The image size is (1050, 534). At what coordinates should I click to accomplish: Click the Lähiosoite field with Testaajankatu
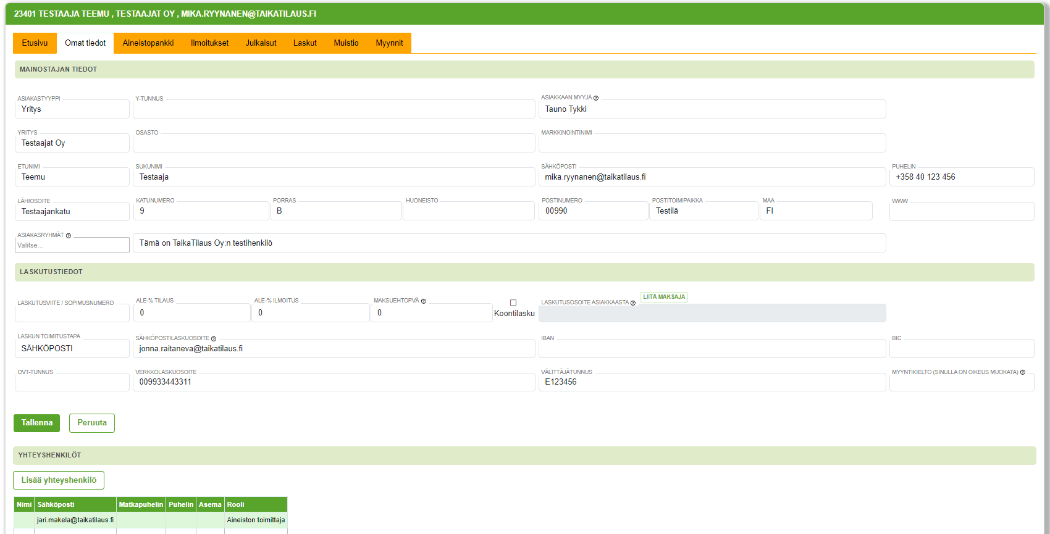click(72, 212)
